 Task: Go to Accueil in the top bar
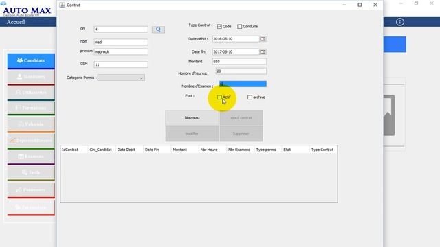click(x=16, y=22)
